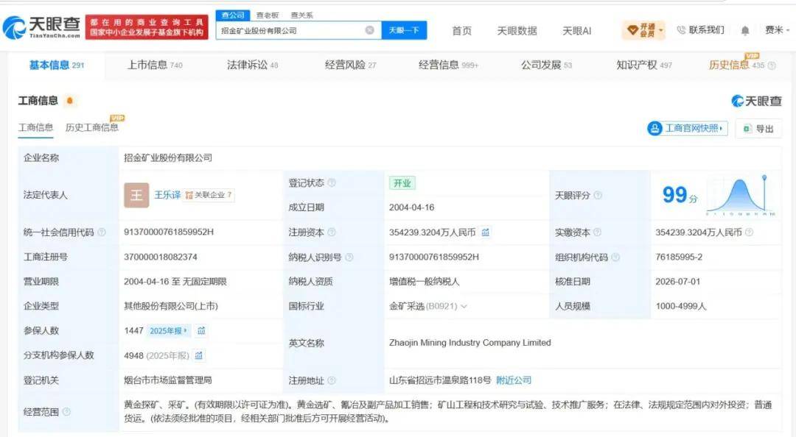Click the info icon after the paid-in capital value

point(749,232)
